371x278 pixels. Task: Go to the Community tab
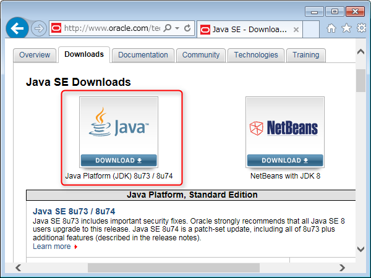(200, 55)
